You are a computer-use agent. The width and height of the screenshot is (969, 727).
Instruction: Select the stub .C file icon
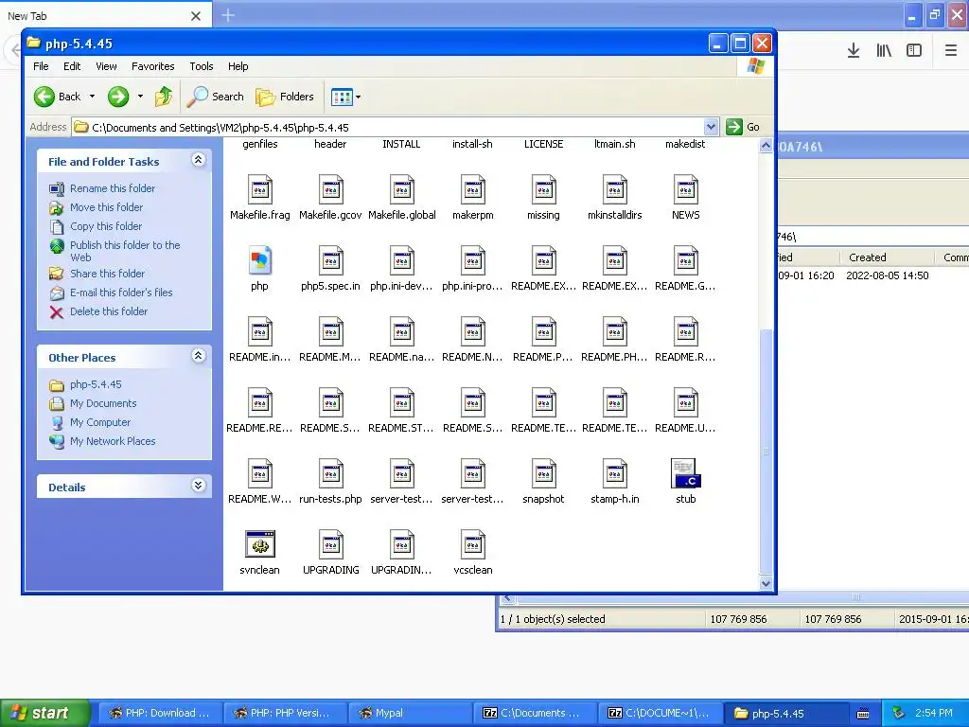tap(686, 473)
